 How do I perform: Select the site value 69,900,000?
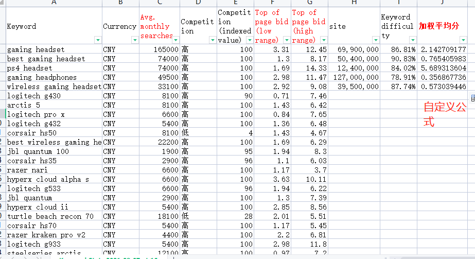354,49
